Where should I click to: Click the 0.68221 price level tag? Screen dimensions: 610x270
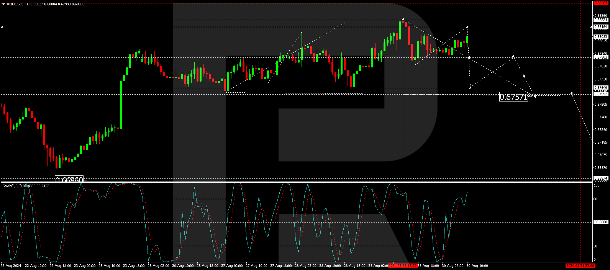601,20
